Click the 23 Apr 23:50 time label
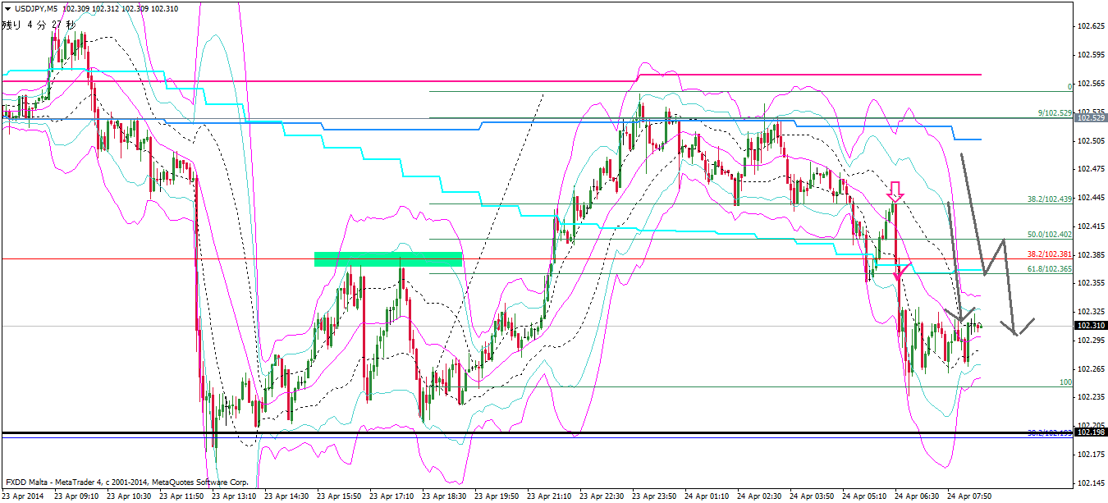The image size is (1108, 503). click(654, 496)
